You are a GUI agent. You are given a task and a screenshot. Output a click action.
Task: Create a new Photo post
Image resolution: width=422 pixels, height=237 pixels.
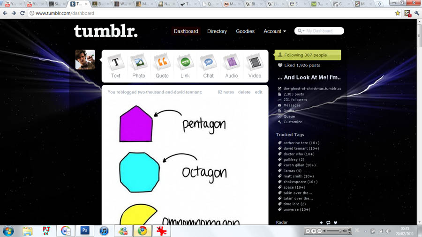(x=139, y=66)
